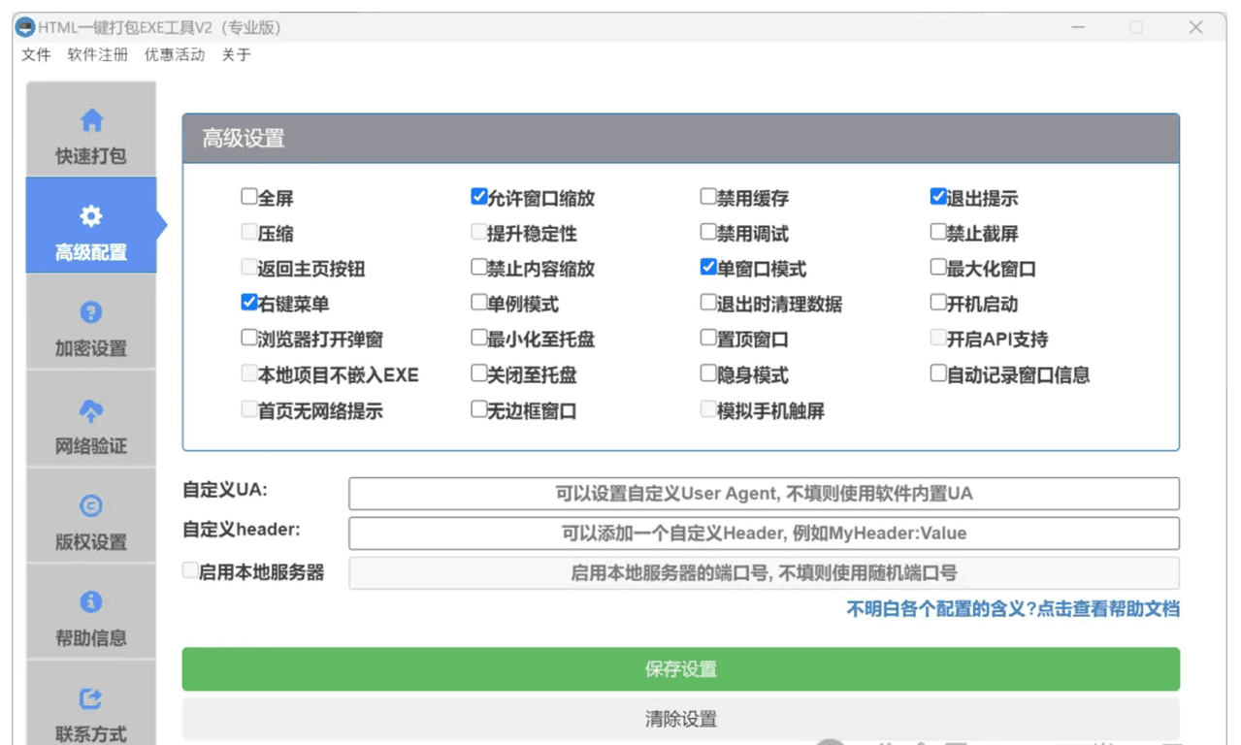Screen dimensions: 1241x745
Task: Click the home icon for 快速打包
Action: tap(91, 120)
